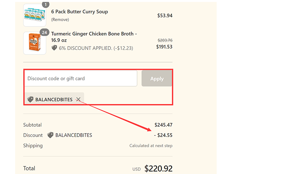Click the quantity badge 1 on curry soup
The height and width of the screenshot is (174, 303).
(45, 5)
